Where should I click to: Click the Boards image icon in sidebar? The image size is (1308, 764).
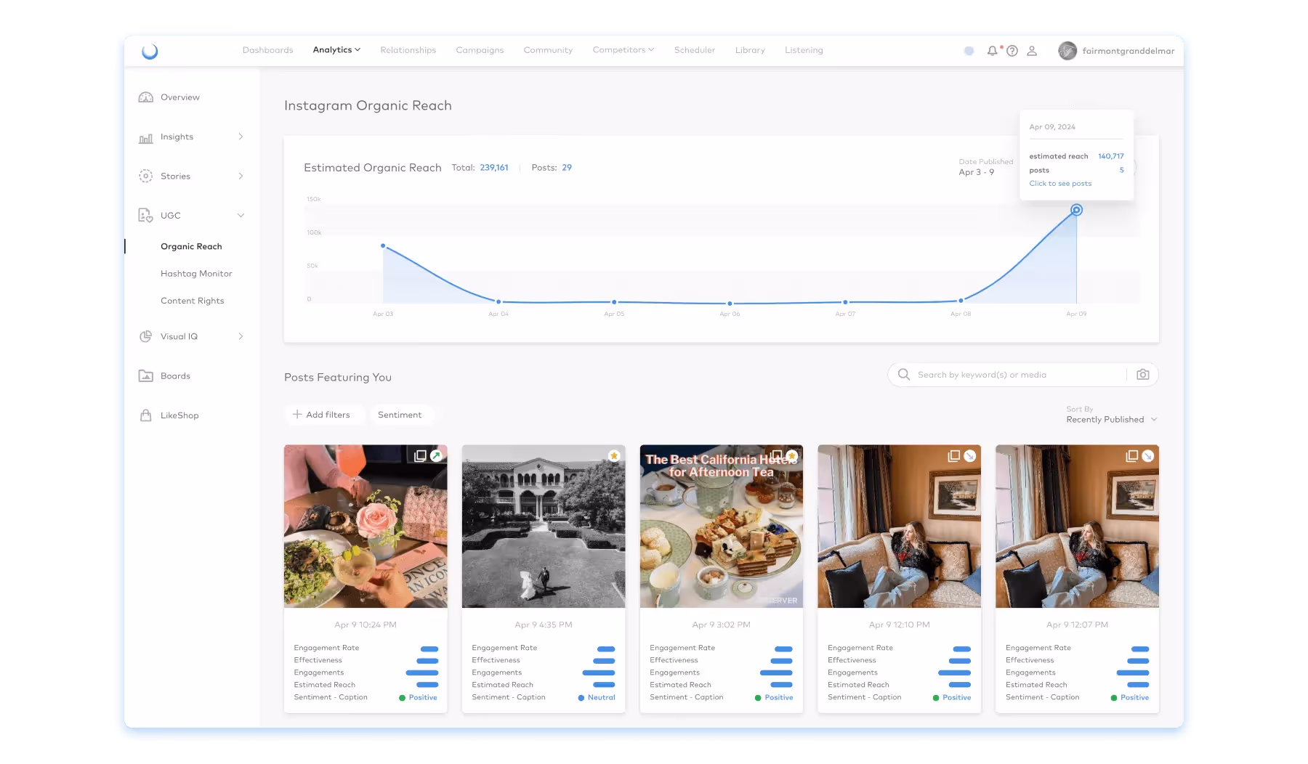tap(145, 375)
